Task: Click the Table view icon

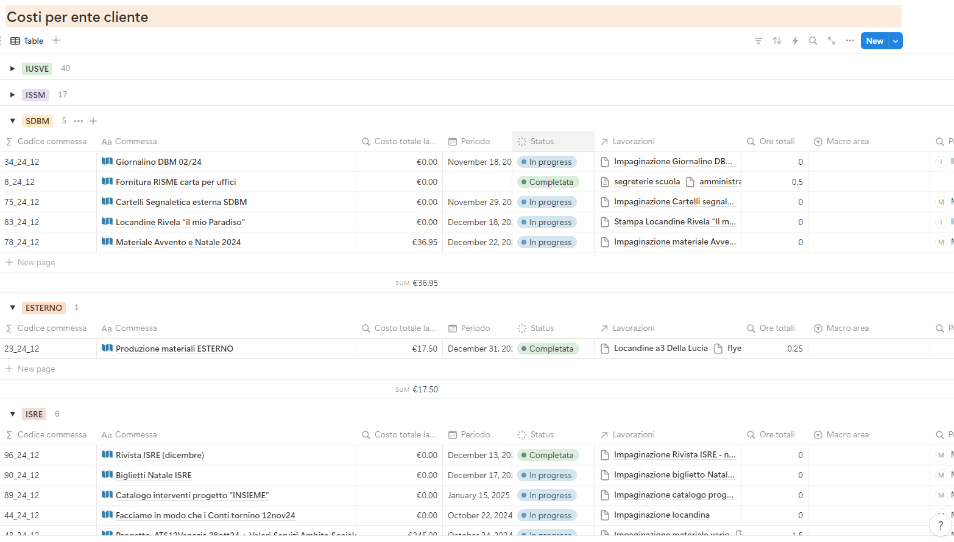Action: 15,41
